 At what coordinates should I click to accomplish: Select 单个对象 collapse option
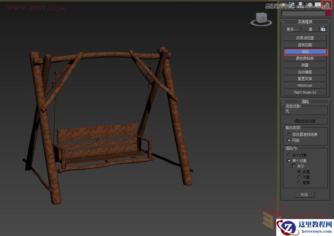coord(297,160)
